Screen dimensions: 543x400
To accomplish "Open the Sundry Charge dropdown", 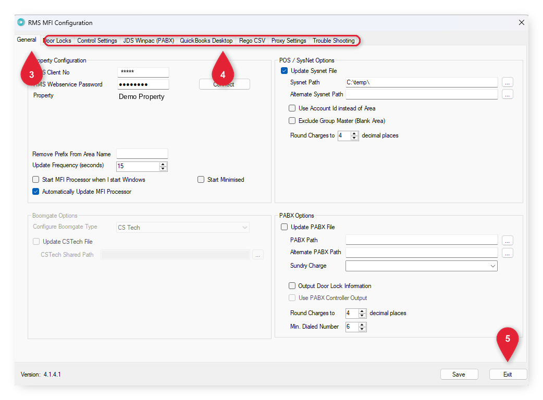I will [422, 266].
